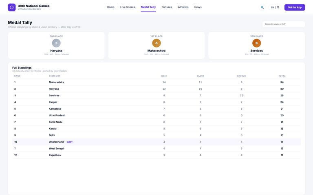Sort by the BRONZE column header

(241, 76)
